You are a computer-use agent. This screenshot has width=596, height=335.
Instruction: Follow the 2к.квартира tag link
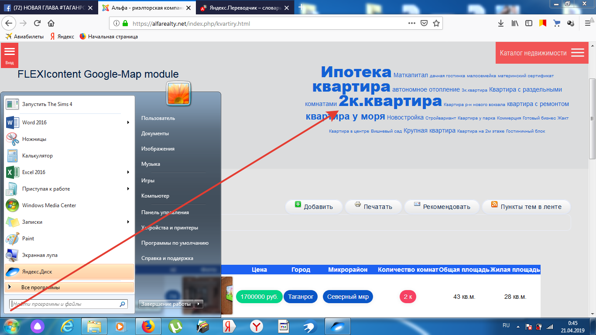coord(390,101)
